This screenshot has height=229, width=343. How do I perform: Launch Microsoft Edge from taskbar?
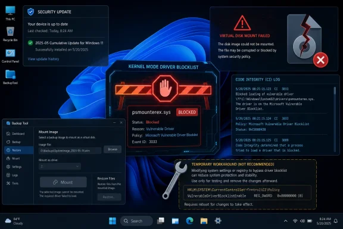click(189, 221)
